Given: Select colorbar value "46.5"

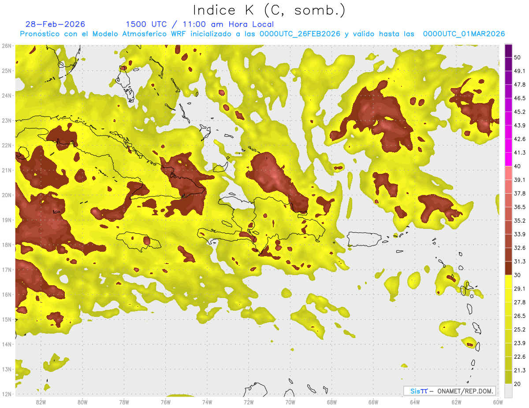Looking at the screenshot, I should [x=519, y=98].
